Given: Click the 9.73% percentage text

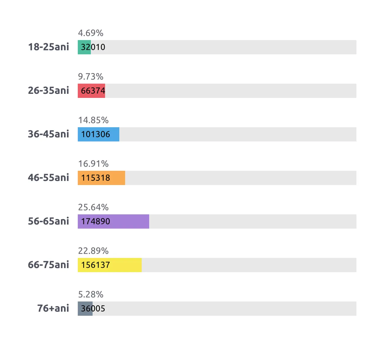Looking at the screenshot, I should click(x=91, y=77).
